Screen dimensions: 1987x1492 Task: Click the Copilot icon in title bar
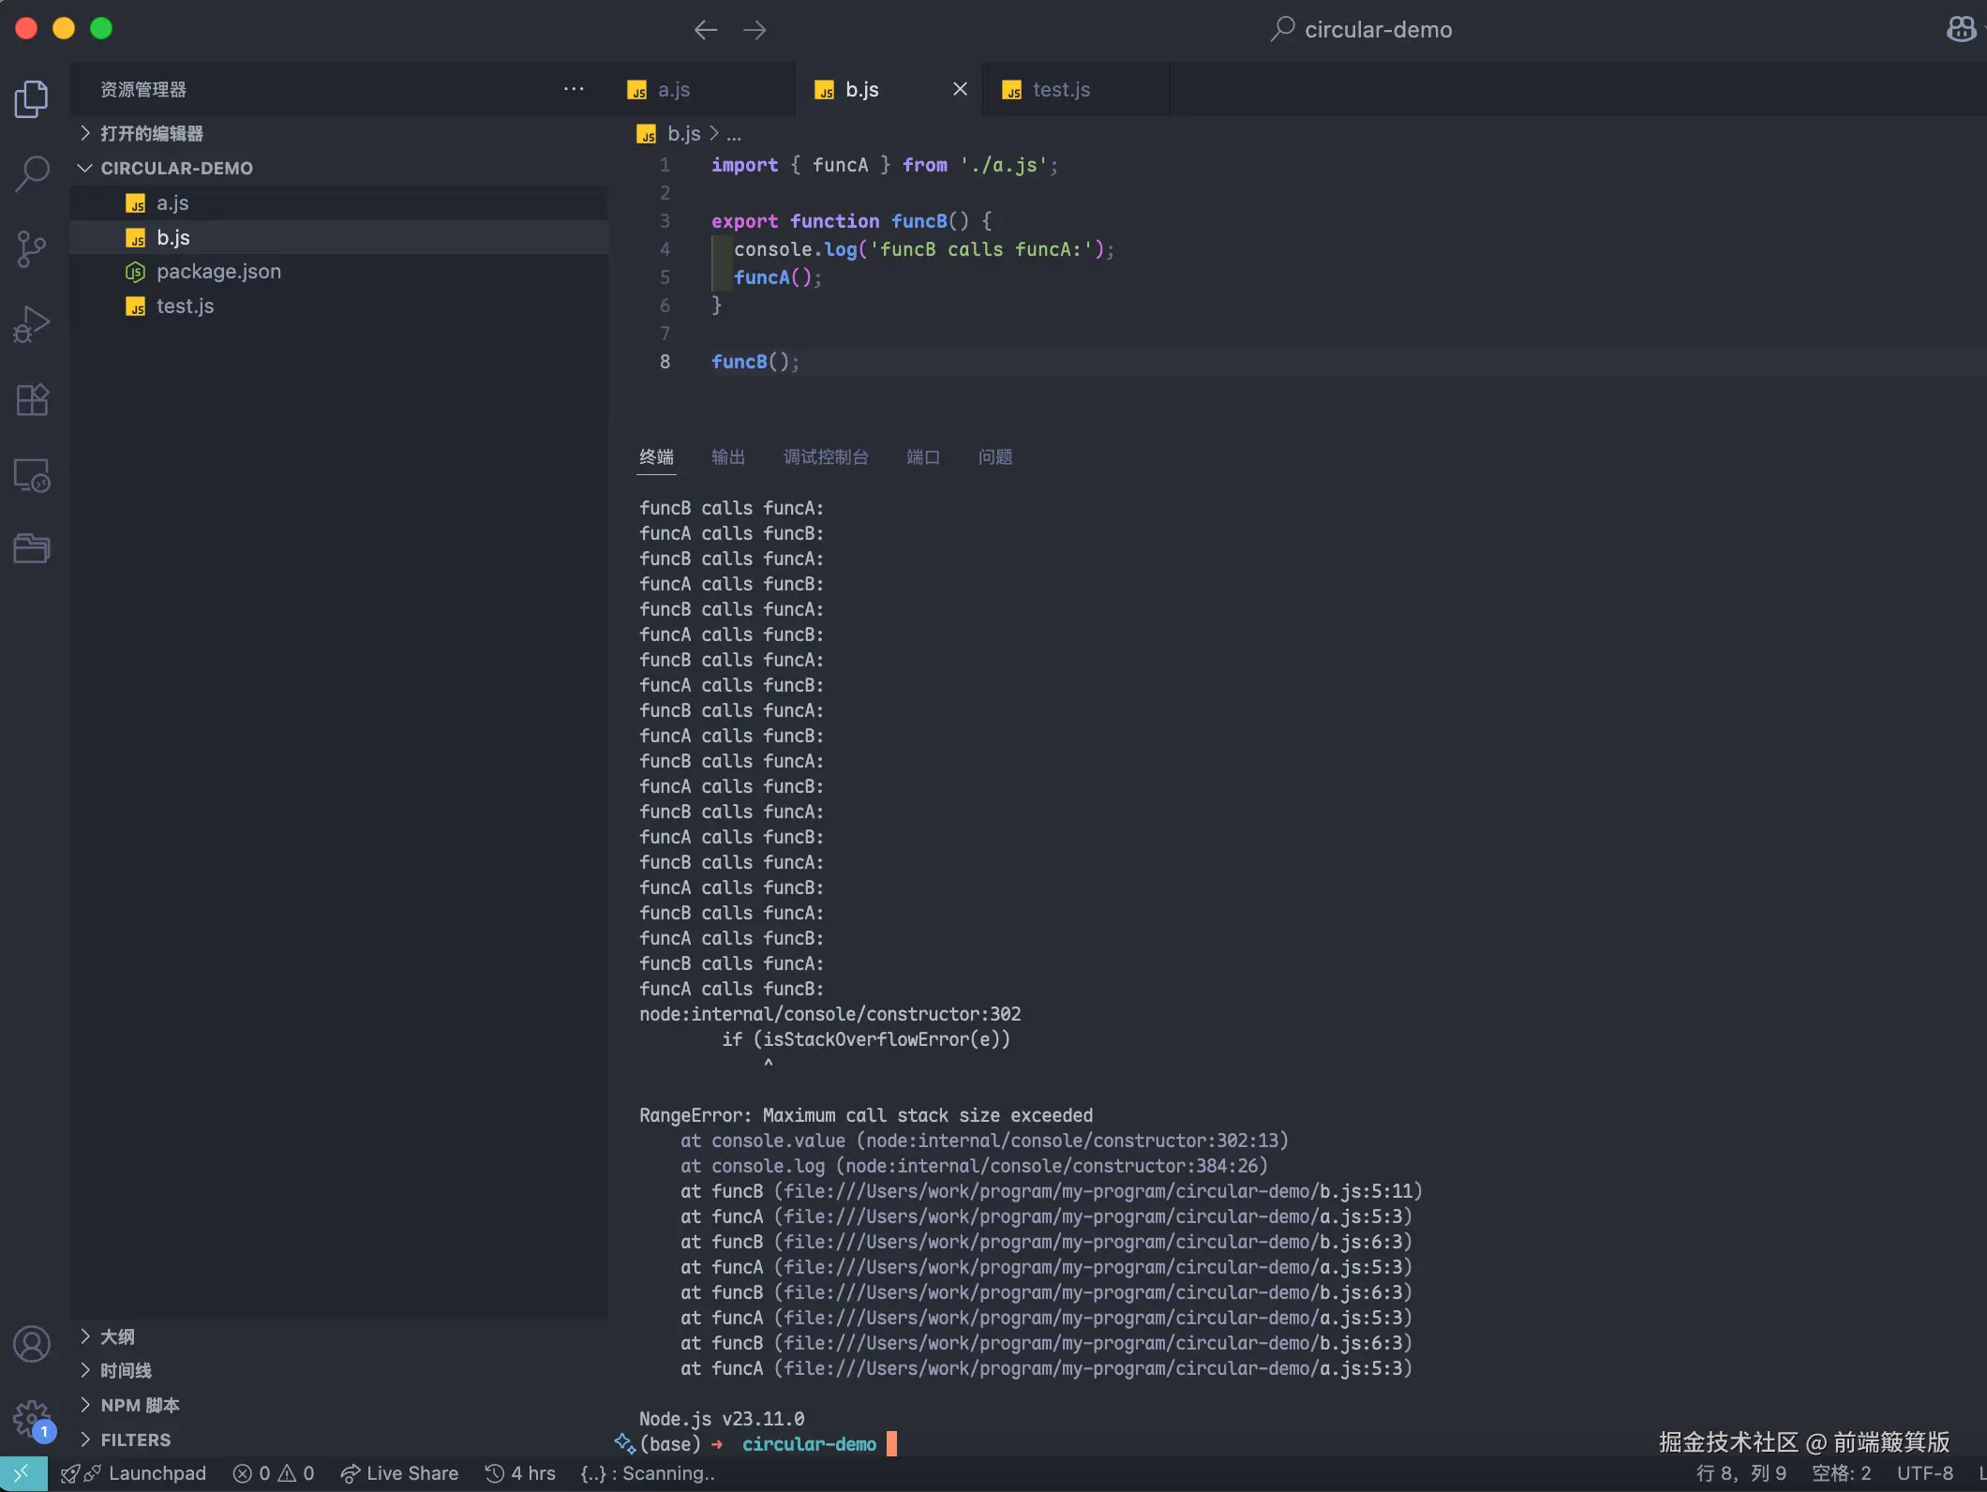[x=1960, y=29]
